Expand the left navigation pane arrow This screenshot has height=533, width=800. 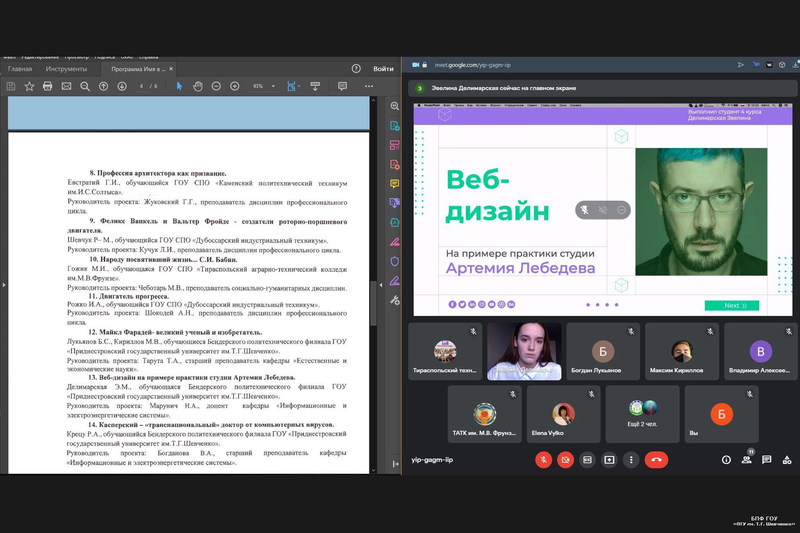click(4, 285)
